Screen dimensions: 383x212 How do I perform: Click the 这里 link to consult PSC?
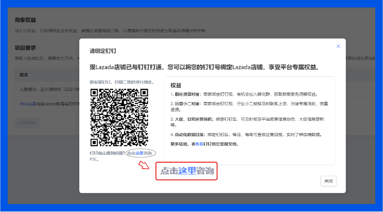click(x=139, y=153)
